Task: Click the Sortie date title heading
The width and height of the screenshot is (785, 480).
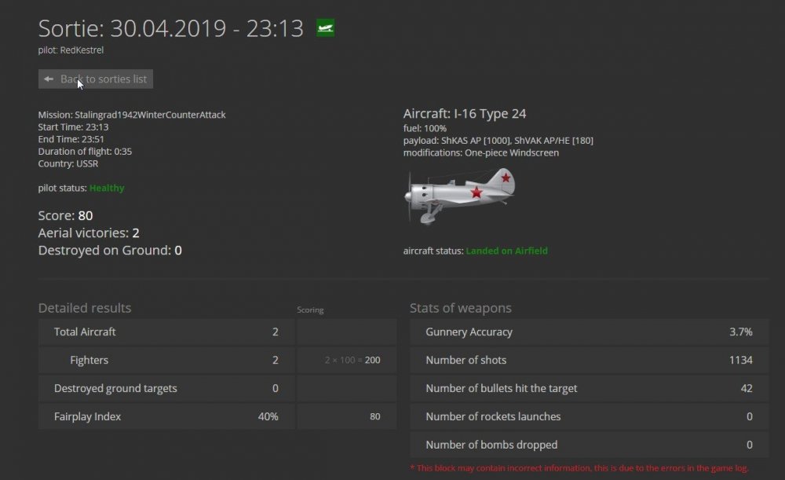Action: tap(170, 27)
